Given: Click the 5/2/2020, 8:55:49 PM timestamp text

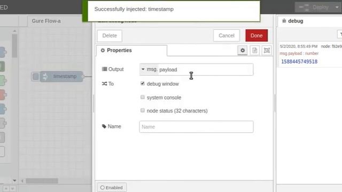Looking at the screenshot, I should point(299,46).
